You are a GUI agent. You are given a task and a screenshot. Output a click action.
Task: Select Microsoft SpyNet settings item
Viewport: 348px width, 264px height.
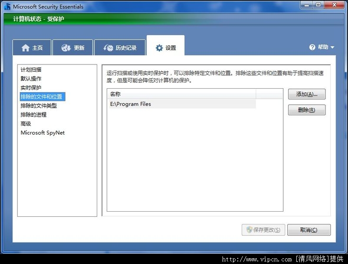[43, 133]
